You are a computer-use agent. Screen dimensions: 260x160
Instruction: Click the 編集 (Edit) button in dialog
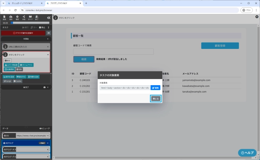[155, 88]
